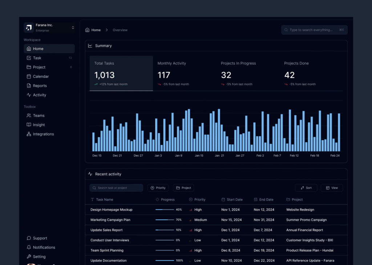Image resolution: width=372 pixels, height=265 pixels.
Task: Open the Reports section
Action: click(40, 86)
